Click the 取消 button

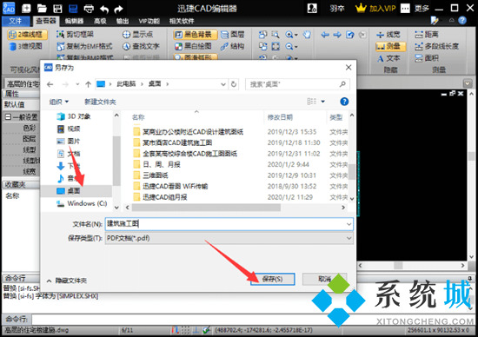[x=324, y=279]
